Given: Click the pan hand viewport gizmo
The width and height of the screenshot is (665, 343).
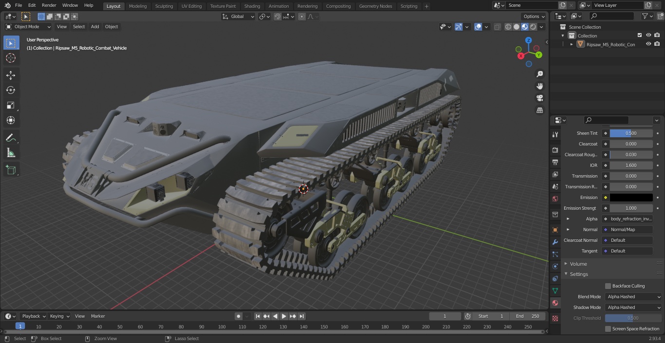Looking at the screenshot, I should pyautogui.click(x=540, y=86).
